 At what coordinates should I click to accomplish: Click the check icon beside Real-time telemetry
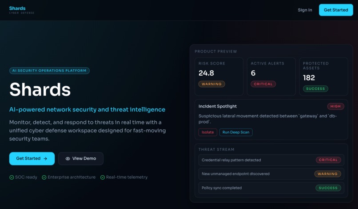pos(103,177)
